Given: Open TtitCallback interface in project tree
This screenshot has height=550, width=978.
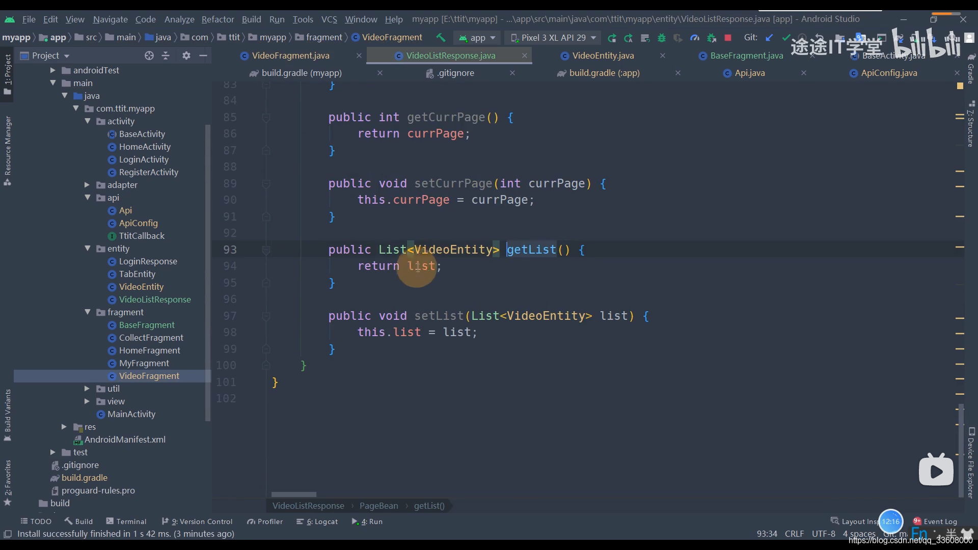Looking at the screenshot, I should click(x=142, y=236).
